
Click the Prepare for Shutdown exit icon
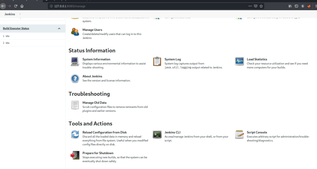click(x=75, y=155)
